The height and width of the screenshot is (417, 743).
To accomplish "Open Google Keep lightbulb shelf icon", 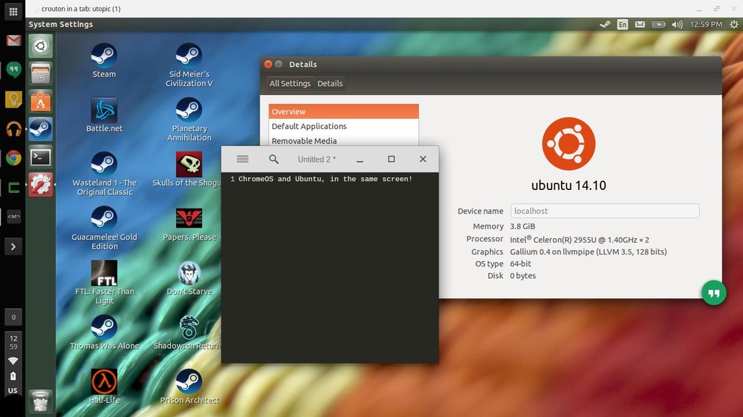I will pos(13,99).
